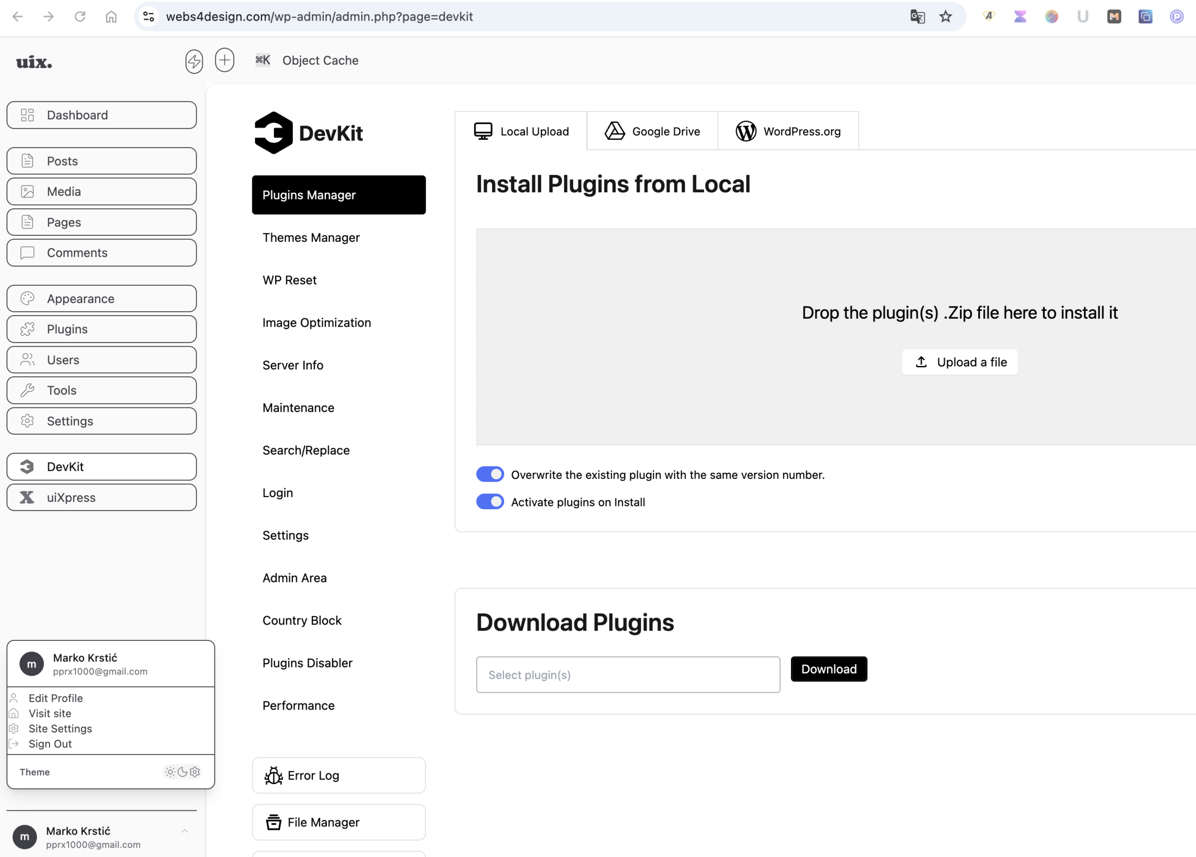Open Users in the left sidebar
The image size is (1196, 857).
(x=102, y=360)
